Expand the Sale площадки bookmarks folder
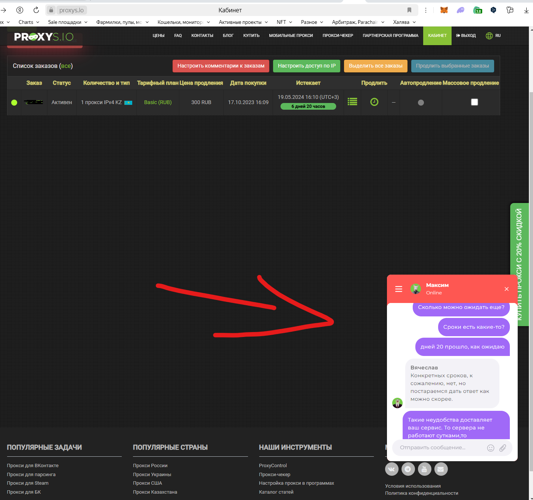The height and width of the screenshot is (500, 533). (68, 22)
